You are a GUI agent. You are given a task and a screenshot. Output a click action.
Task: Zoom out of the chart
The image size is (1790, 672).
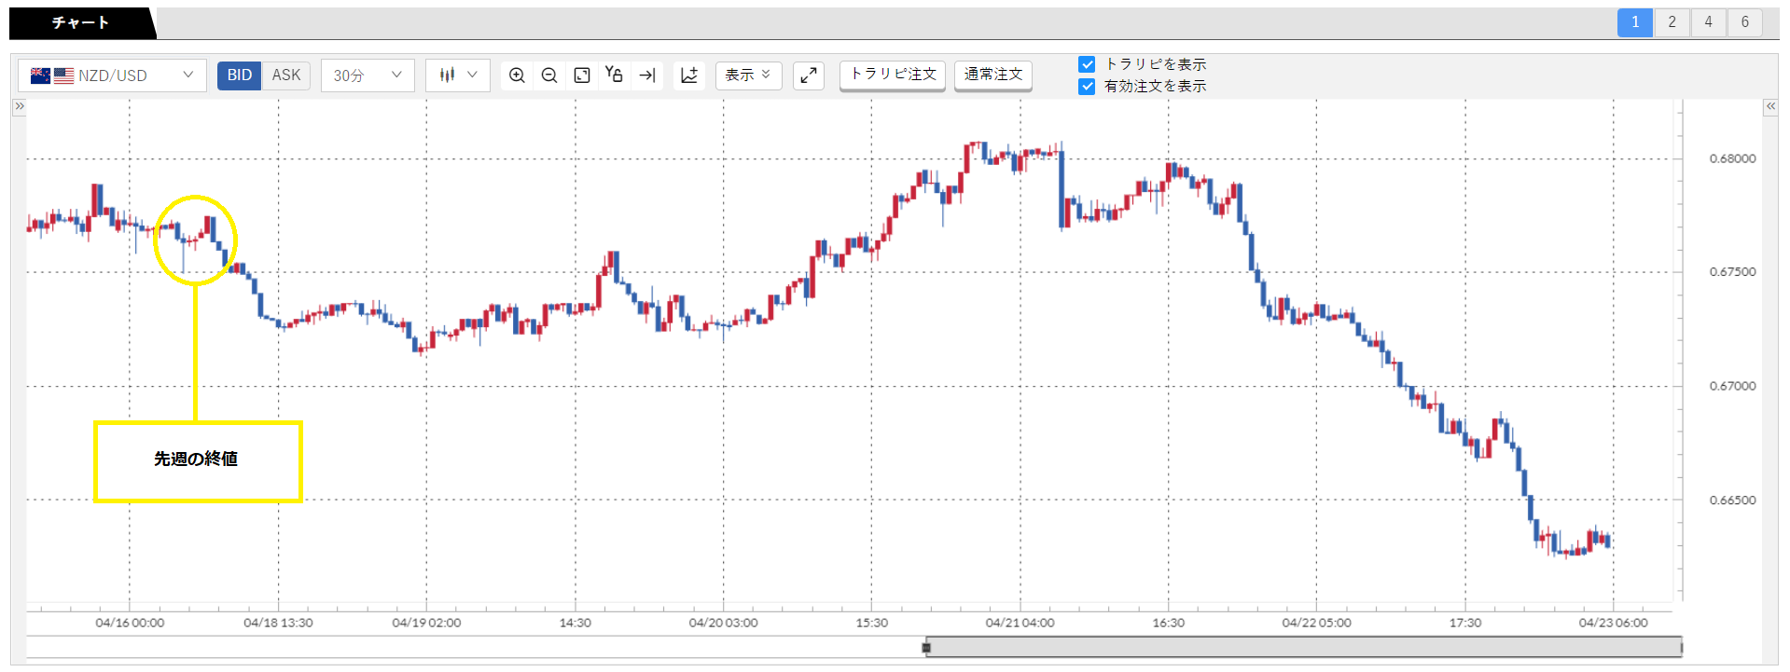coord(549,75)
